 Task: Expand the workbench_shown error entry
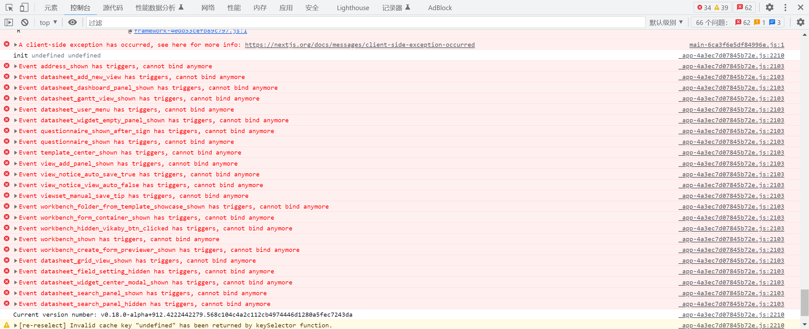pos(15,239)
